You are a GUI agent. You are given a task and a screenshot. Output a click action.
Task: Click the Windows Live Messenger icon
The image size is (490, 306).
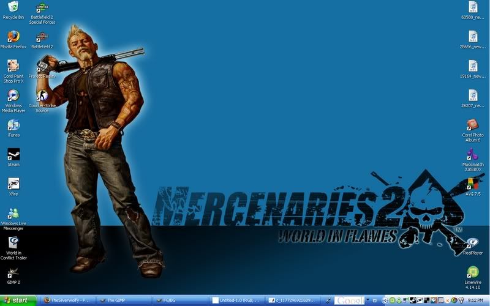(x=13, y=219)
